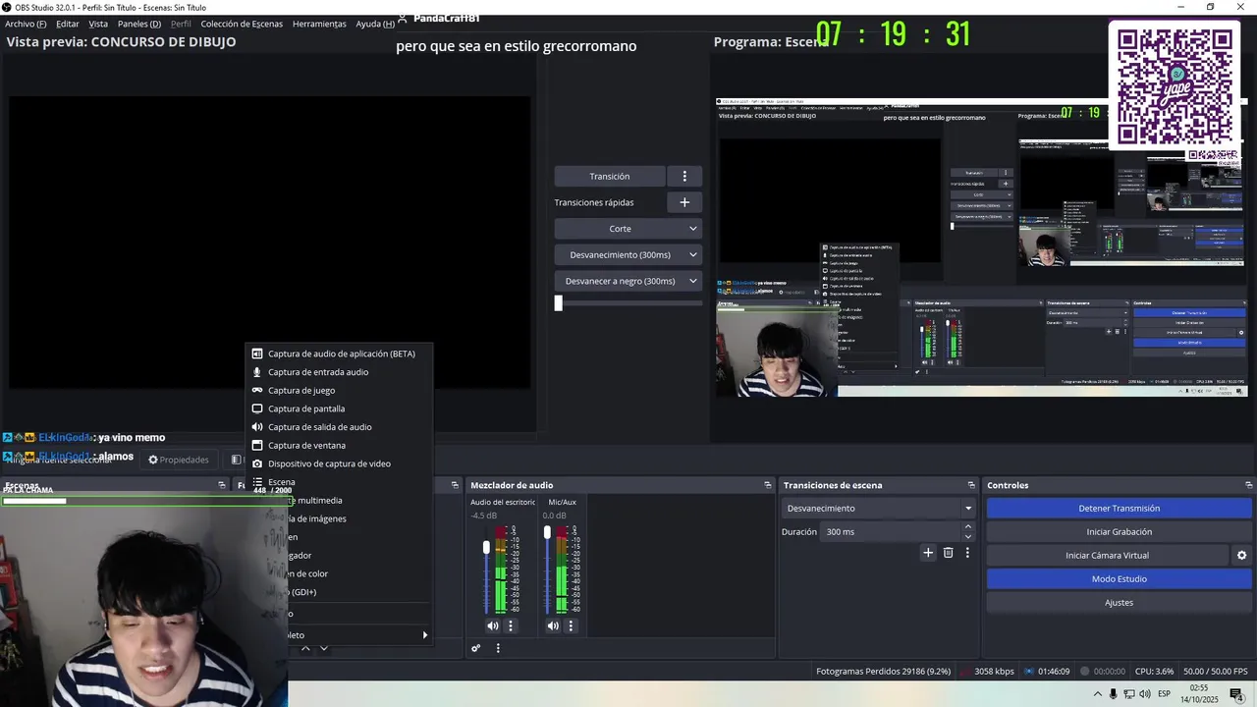1257x707 pixels.
Task: Toggle Modo Estudio off
Action: click(1120, 579)
